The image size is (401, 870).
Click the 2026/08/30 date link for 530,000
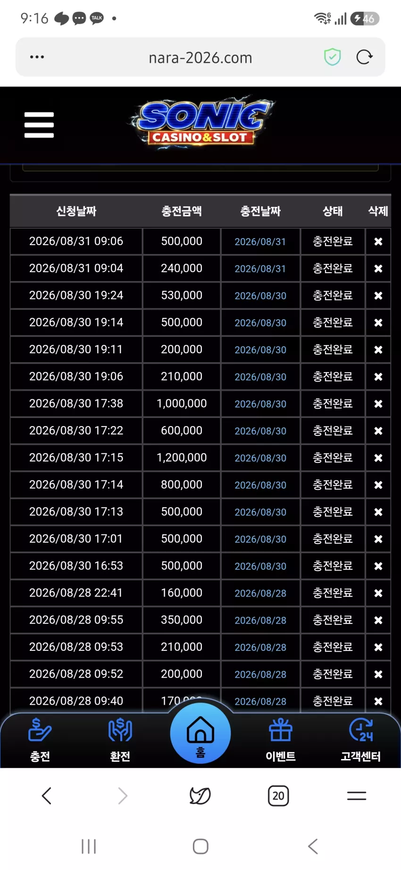[260, 296]
